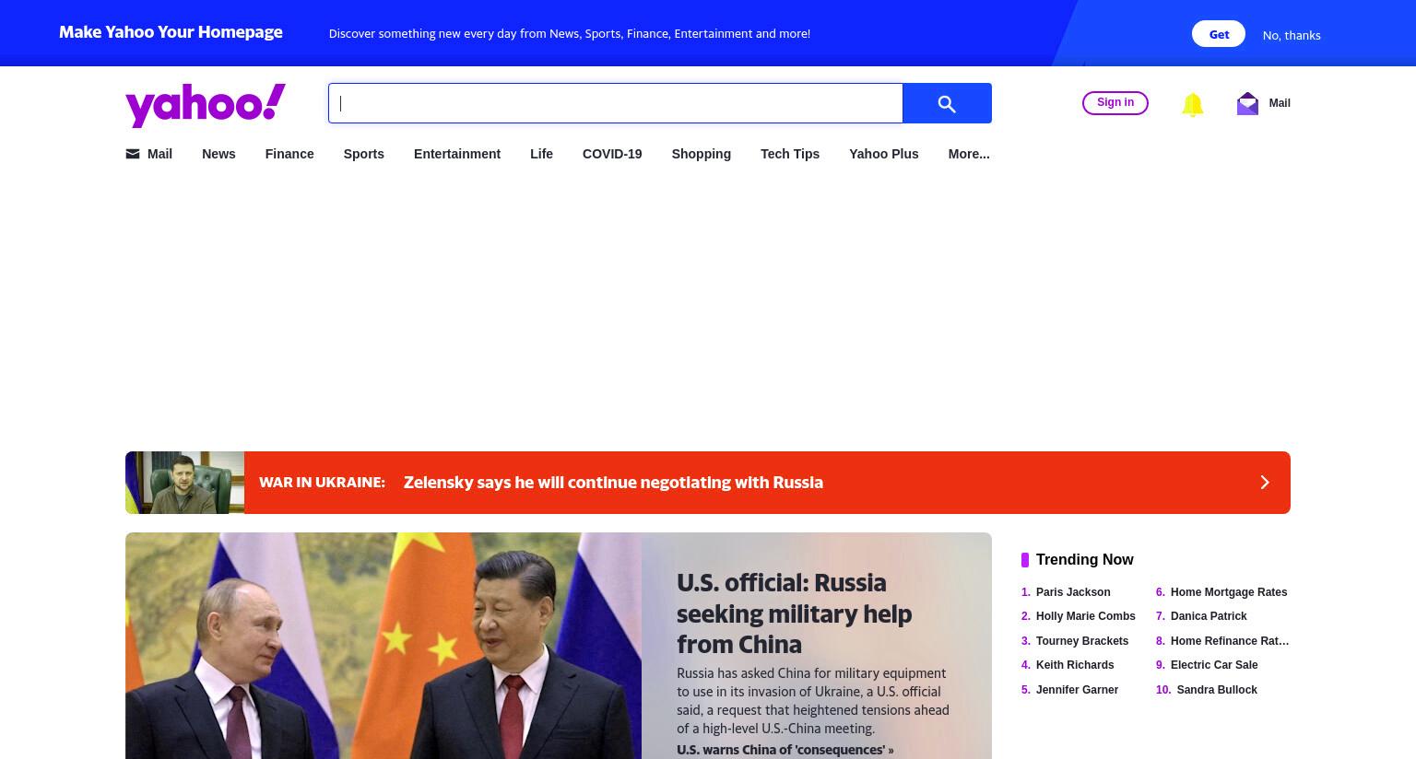Click the Sign in button
1416x759 pixels.
pyautogui.click(x=1115, y=102)
